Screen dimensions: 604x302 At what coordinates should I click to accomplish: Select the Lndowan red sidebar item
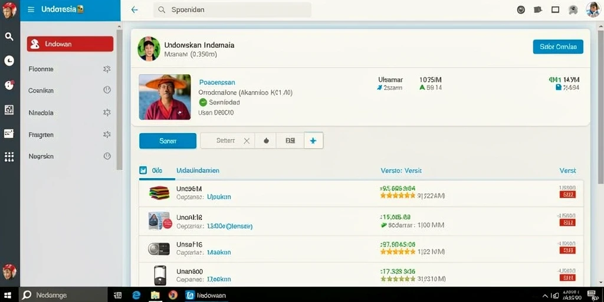click(x=70, y=44)
